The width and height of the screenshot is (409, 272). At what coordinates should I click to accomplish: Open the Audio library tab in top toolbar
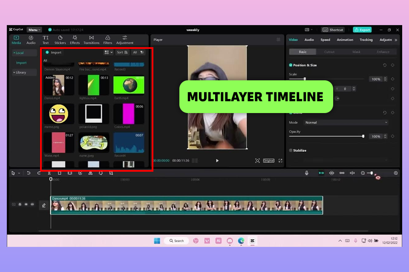pyautogui.click(x=31, y=40)
